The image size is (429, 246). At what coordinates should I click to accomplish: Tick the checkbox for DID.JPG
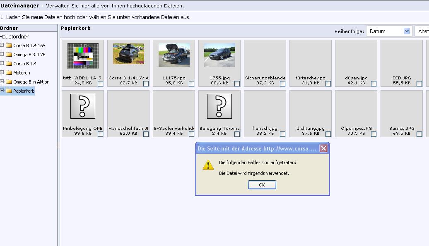pos(419,84)
